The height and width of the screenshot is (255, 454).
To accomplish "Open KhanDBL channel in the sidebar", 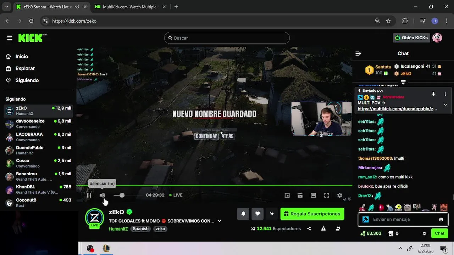I will pos(38,189).
